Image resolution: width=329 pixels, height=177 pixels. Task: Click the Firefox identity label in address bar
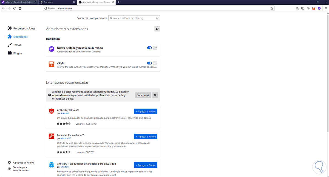[x=50, y=8]
